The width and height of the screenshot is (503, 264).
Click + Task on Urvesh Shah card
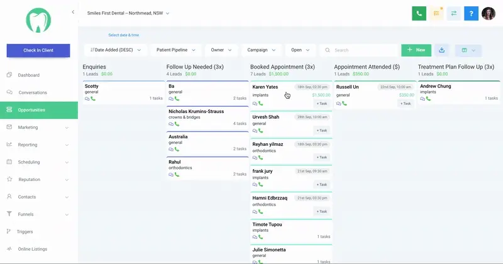[322, 131]
